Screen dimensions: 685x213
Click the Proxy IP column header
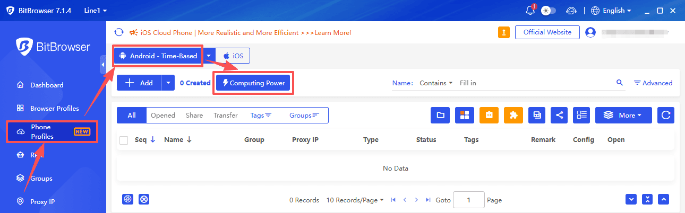tap(305, 140)
